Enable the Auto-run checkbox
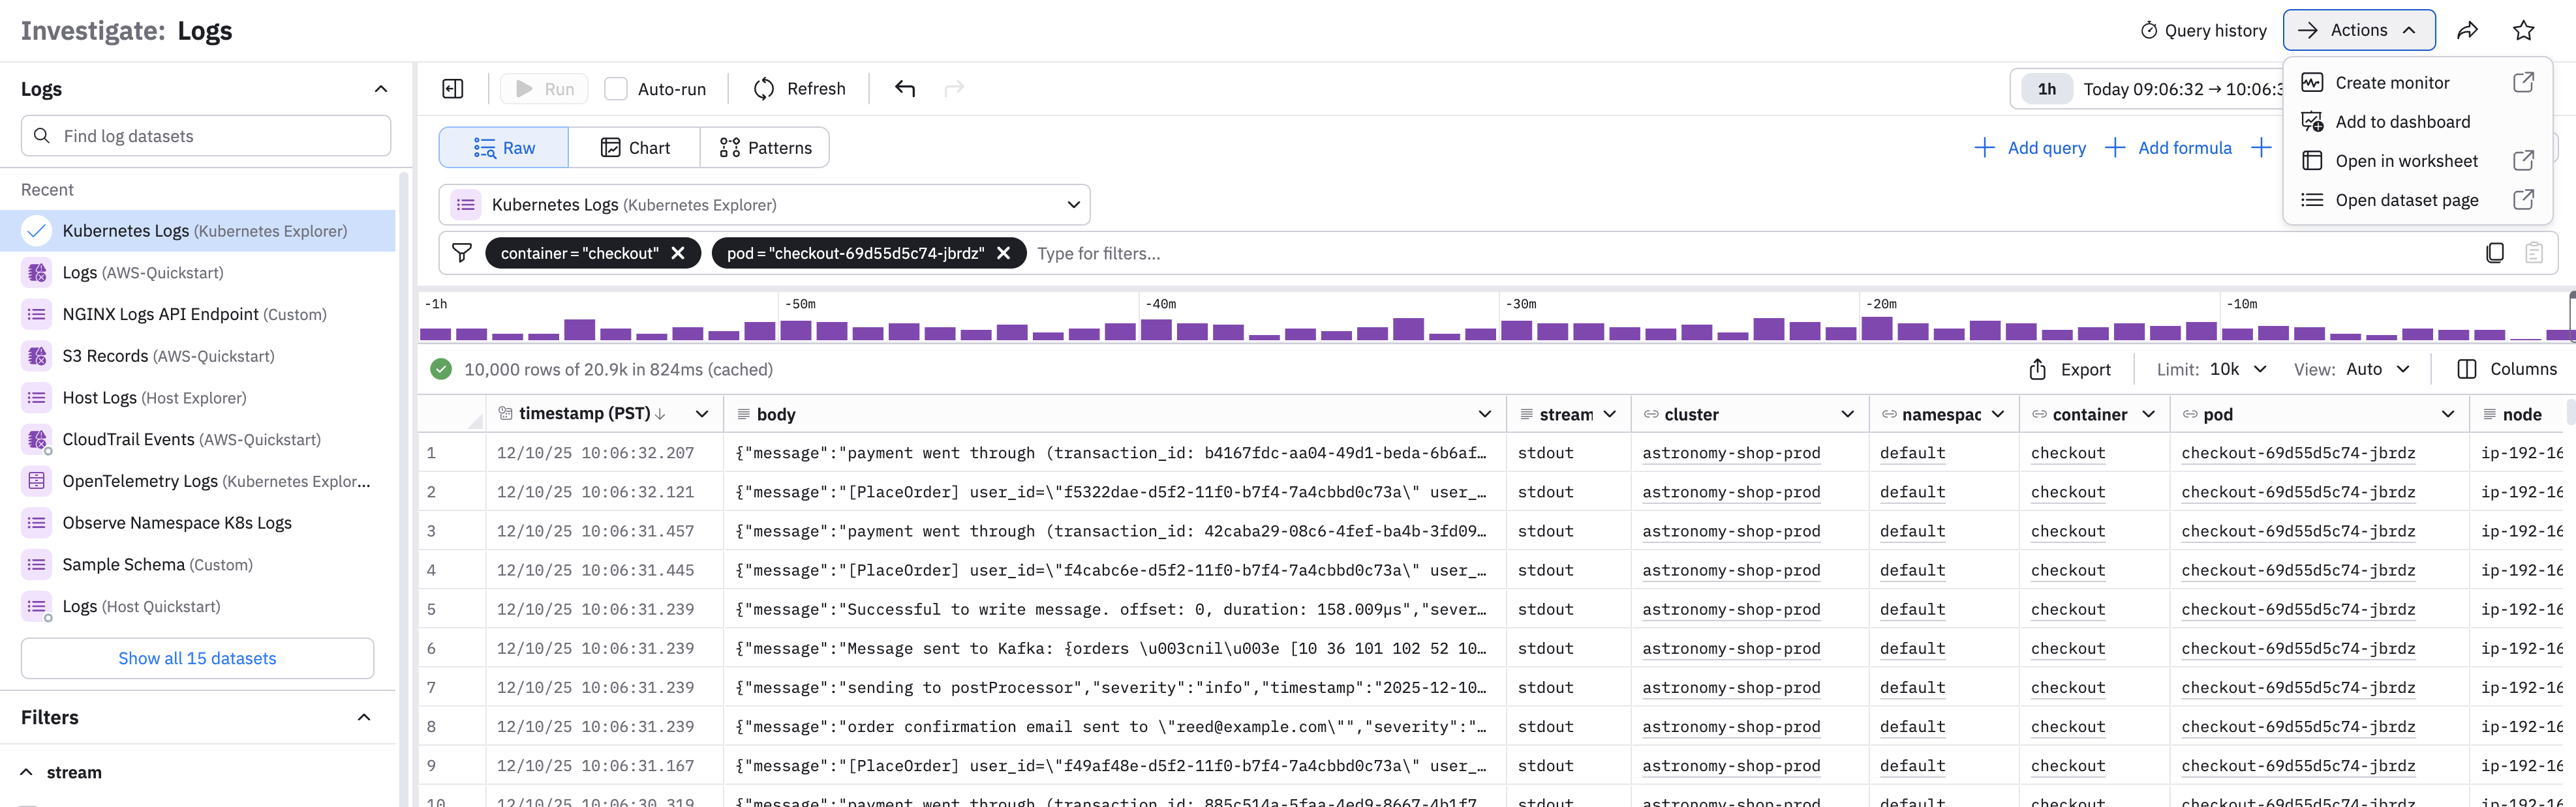This screenshot has width=2576, height=807. pyautogui.click(x=616, y=89)
